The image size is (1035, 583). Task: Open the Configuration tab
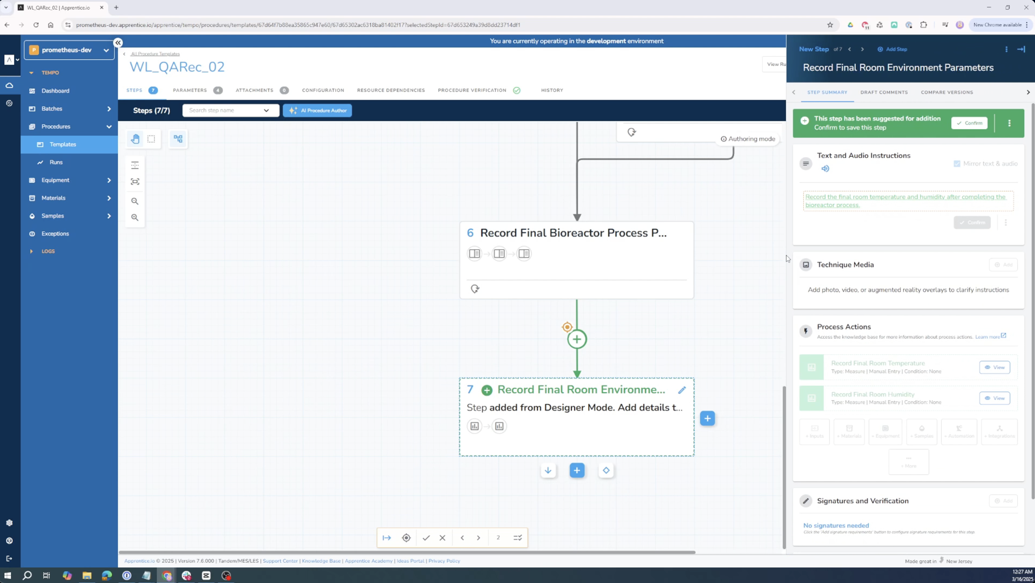pos(323,90)
